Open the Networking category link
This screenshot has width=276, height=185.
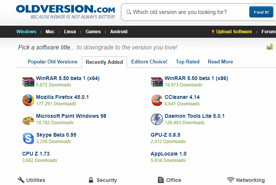click(250, 180)
